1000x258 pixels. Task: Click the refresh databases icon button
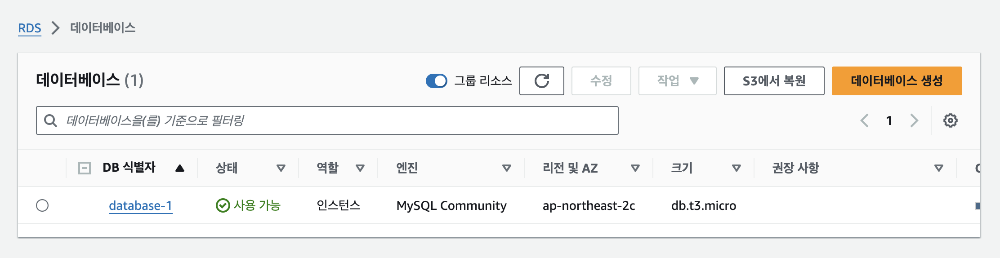(x=541, y=81)
